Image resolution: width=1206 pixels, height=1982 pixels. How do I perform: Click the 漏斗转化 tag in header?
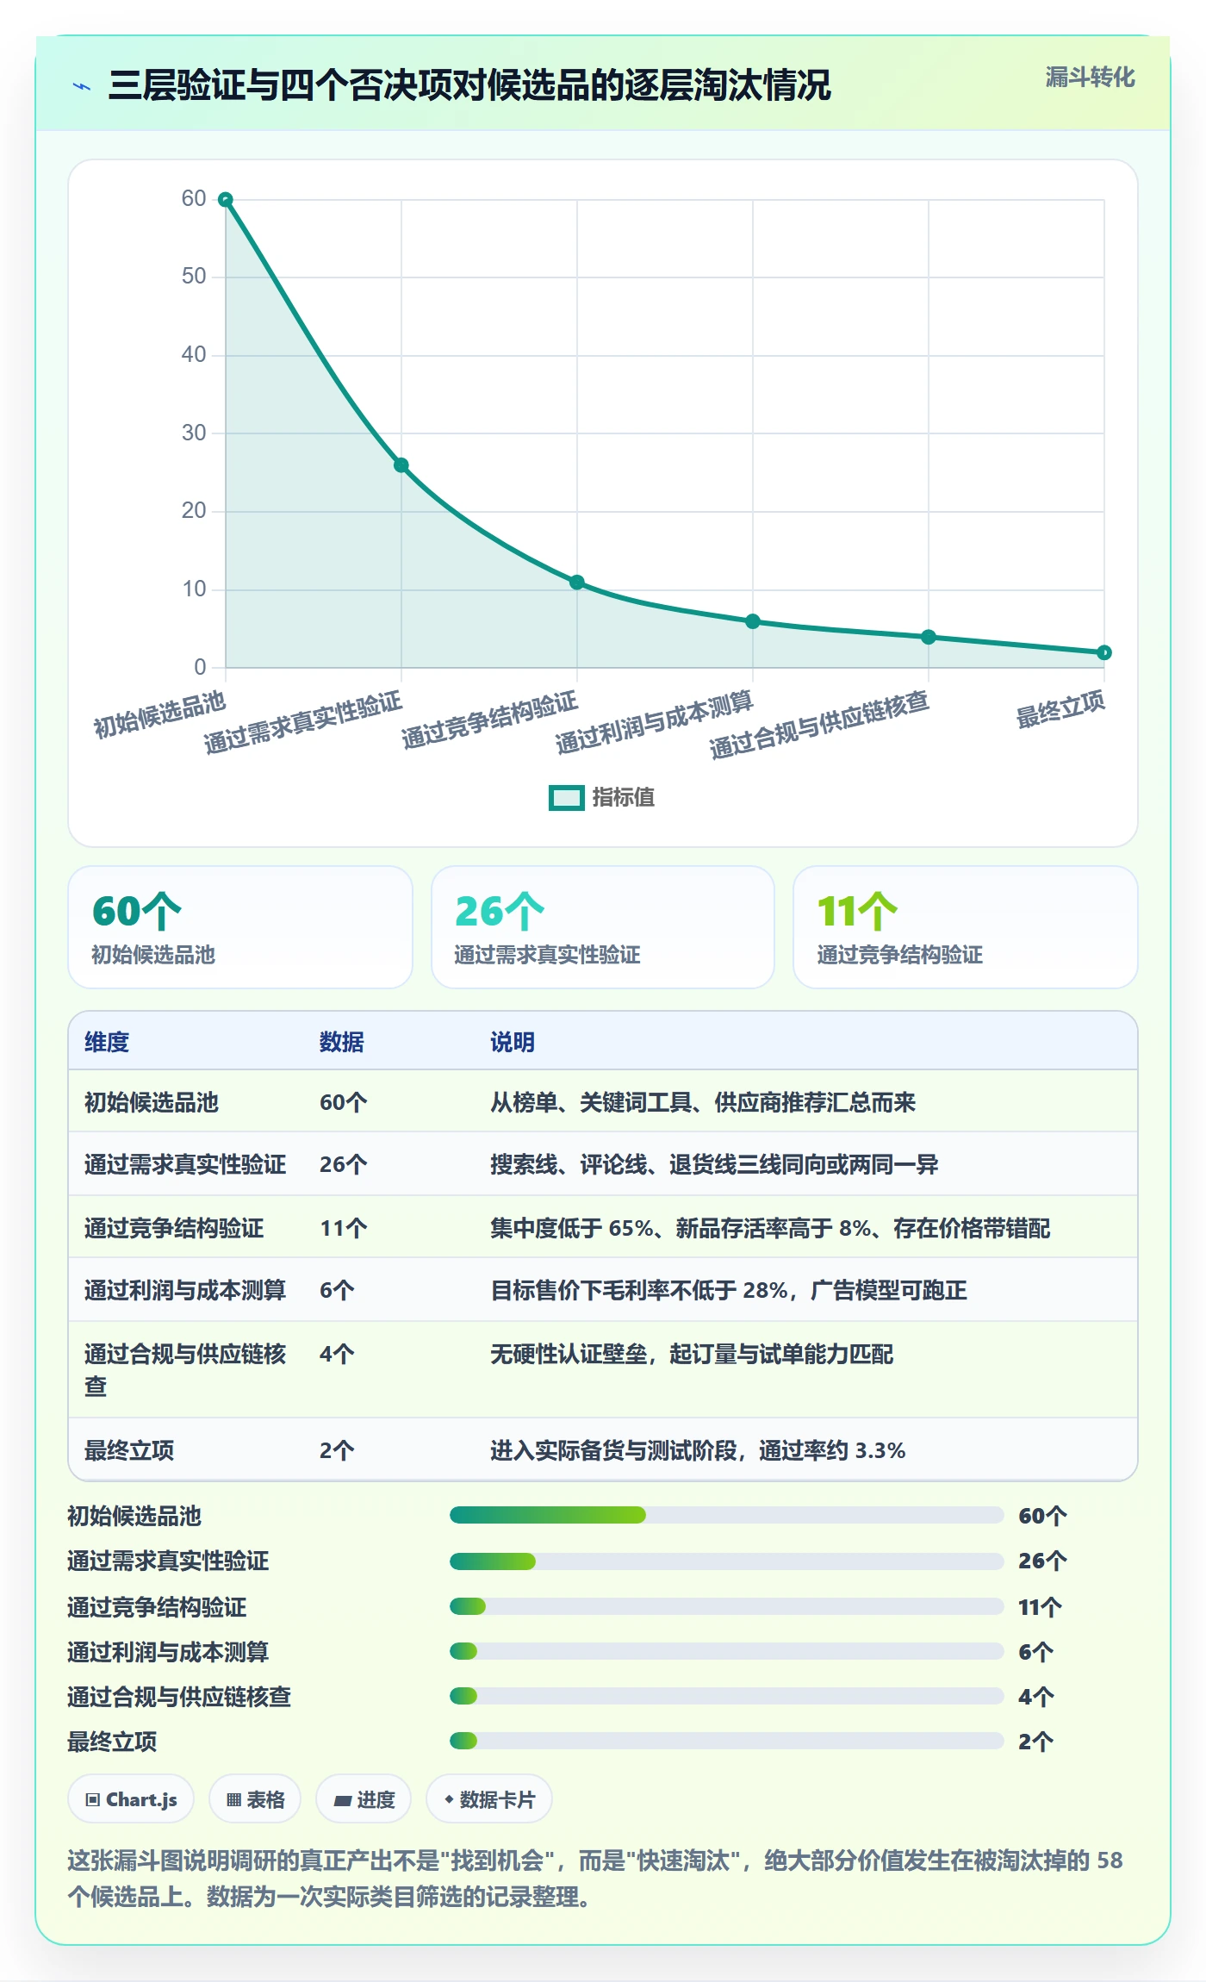[1090, 78]
